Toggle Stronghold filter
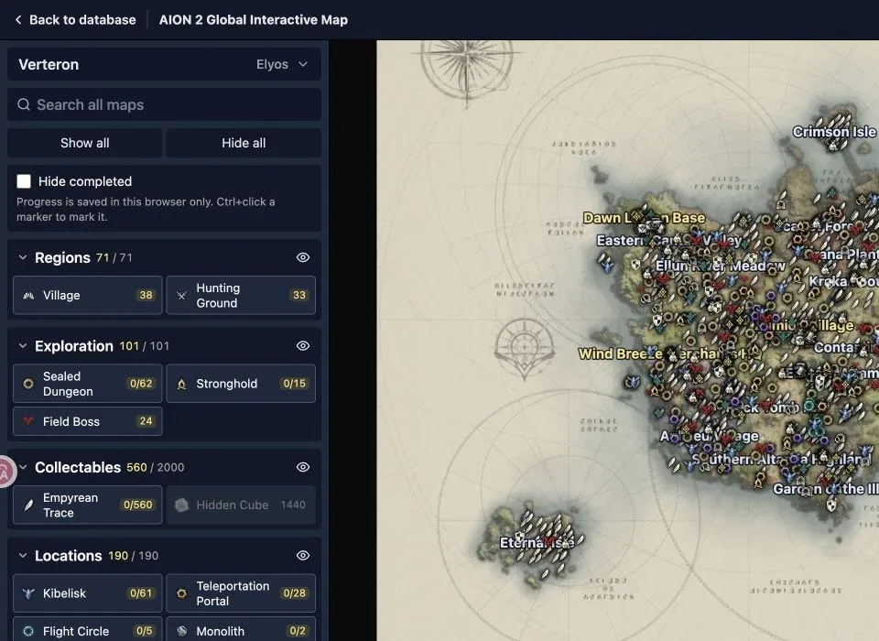Viewport: 879px width, 641px height. (241, 384)
